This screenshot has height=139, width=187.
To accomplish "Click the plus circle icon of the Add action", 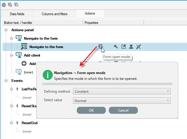I will pyautogui.click(x=24, y=64).
